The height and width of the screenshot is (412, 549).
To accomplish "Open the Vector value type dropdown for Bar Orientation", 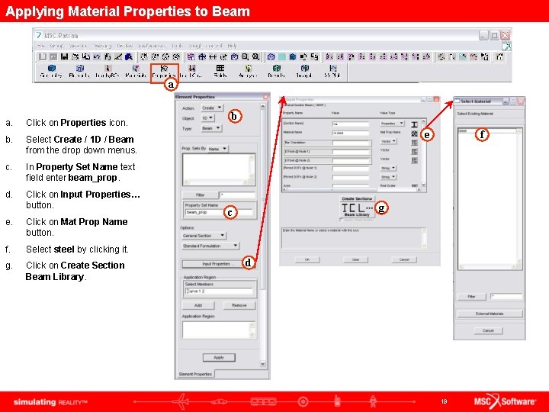I will click(x=388, y=141).
